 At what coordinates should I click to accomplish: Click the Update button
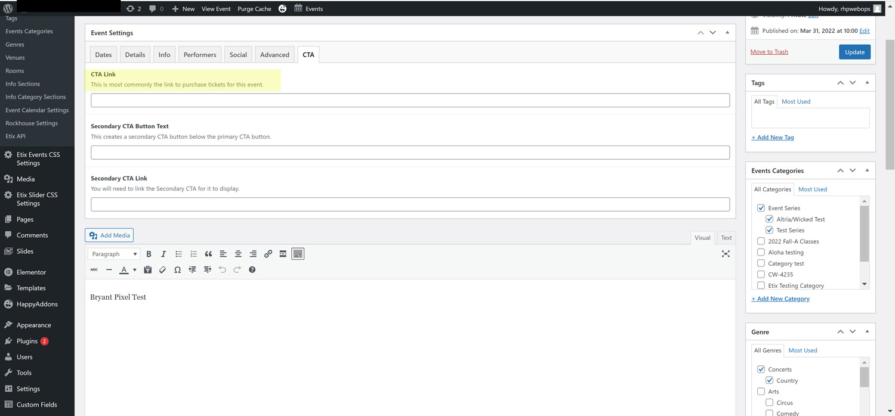click(x=854, y=52)
